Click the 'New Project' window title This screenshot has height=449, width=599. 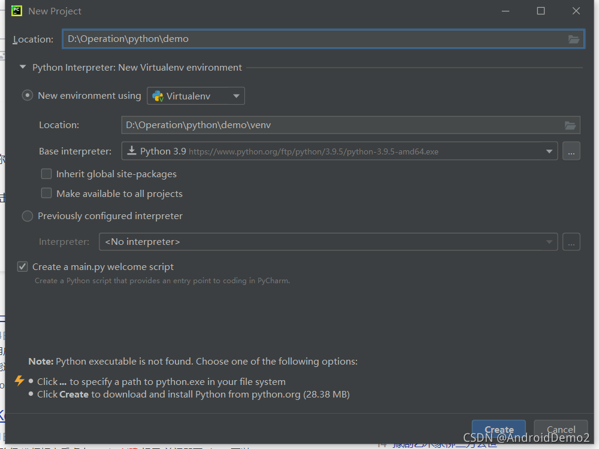pyautogui.click(x=55, y=11)
